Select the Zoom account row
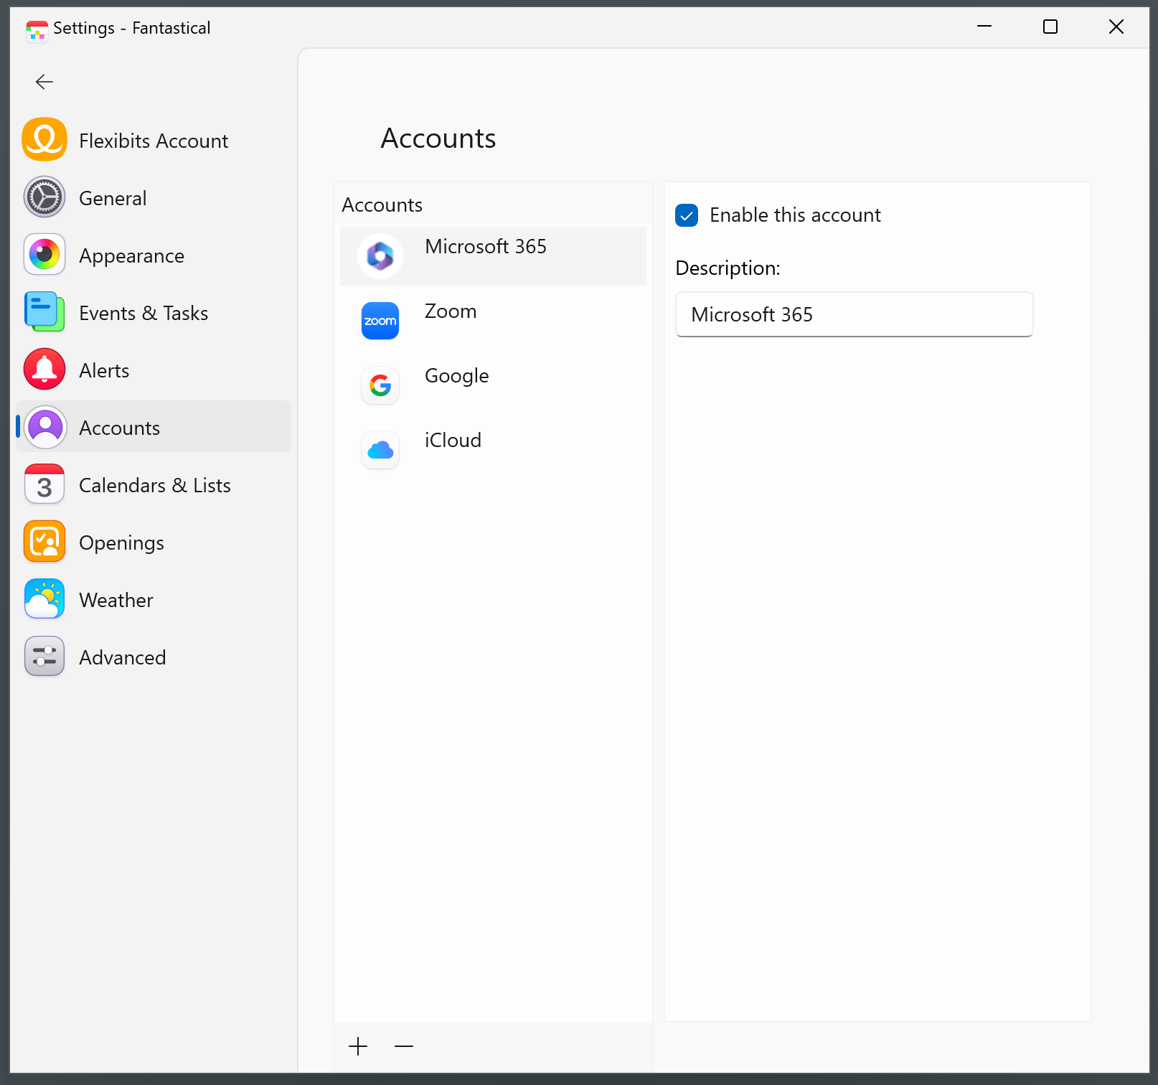Viewport: 1158px width, 1085px height. 493,321
